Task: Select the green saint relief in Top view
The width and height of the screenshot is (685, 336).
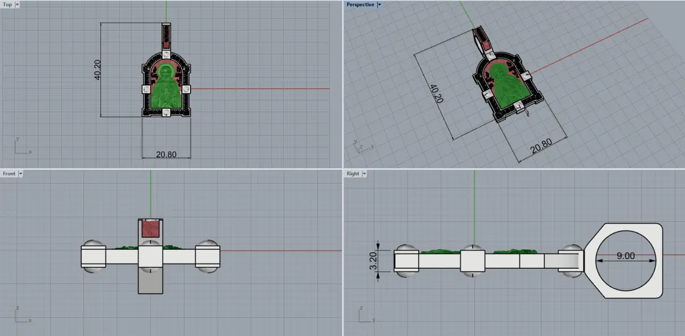Action: (x=166, y=87)
